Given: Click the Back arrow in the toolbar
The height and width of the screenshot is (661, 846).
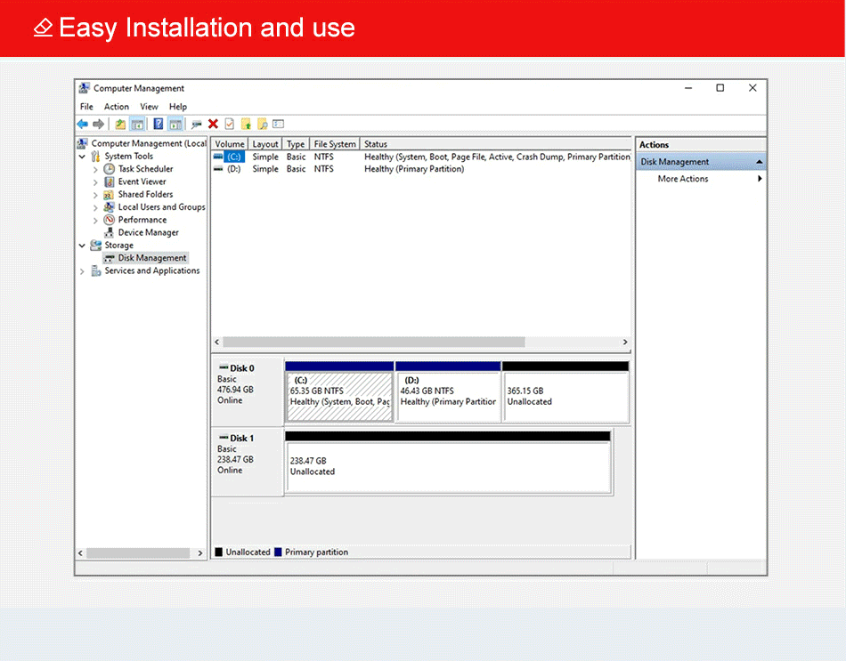Looking at the screenshot, I should click(83, 125).
